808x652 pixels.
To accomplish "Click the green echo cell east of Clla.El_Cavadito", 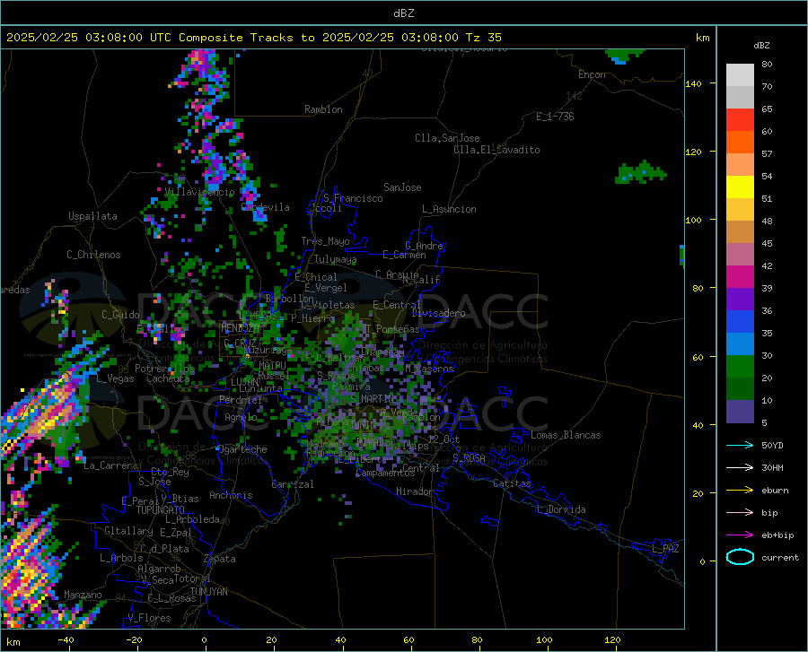I will (639, 173).
